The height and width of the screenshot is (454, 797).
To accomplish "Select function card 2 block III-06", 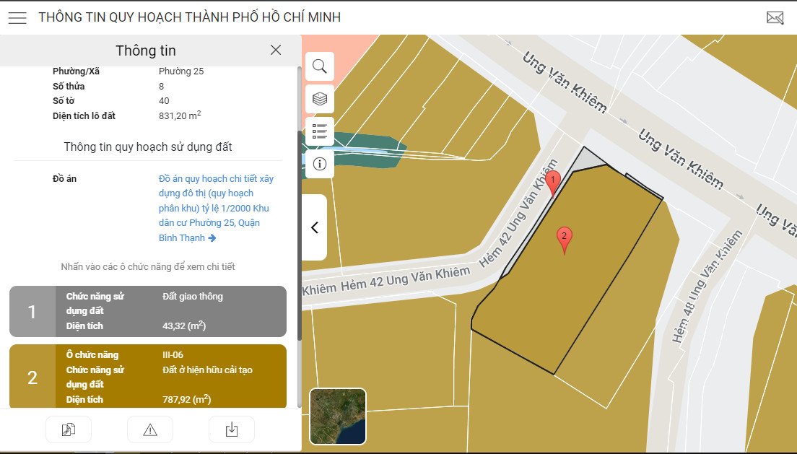I will pyautogui.click(x=148, y=377).
